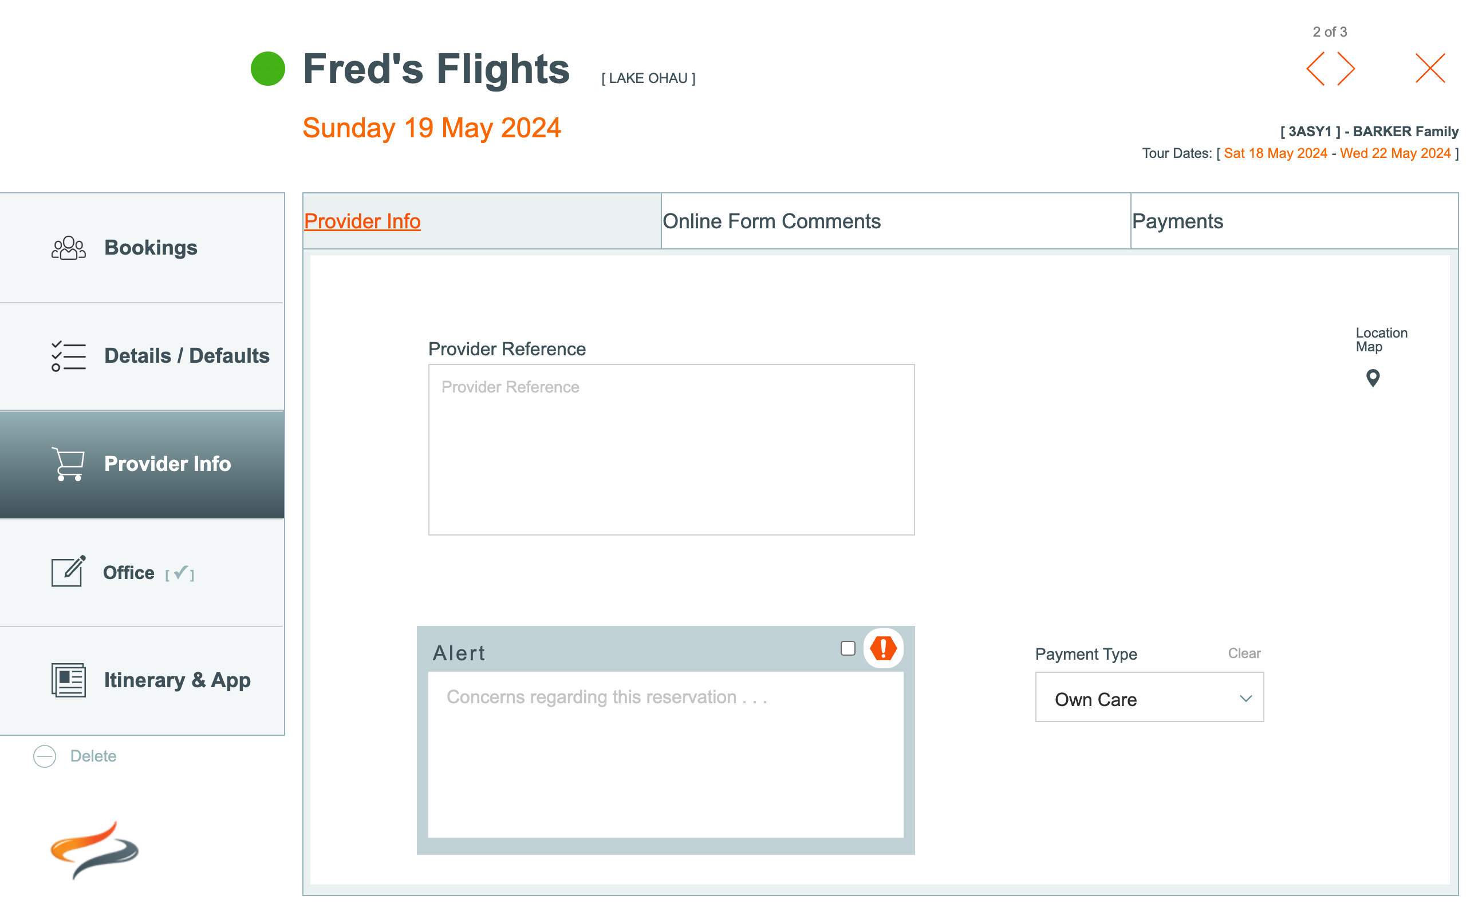Click the orange alert warning icon

pyautogui.click(x=882, y=648)
